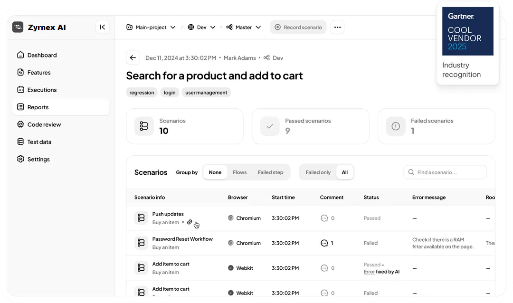
Task: Click the Push updates scenario icon
Action: point(141,218)
